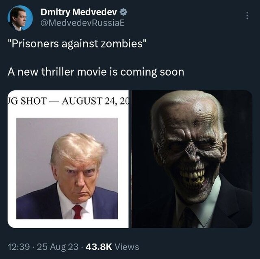Open the left mug shot photo
This screenshot has height=259, width=260.
68,159
